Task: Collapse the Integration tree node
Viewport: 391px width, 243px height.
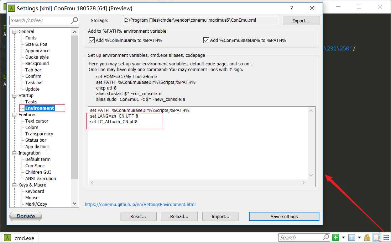Action: pos(15,153)
